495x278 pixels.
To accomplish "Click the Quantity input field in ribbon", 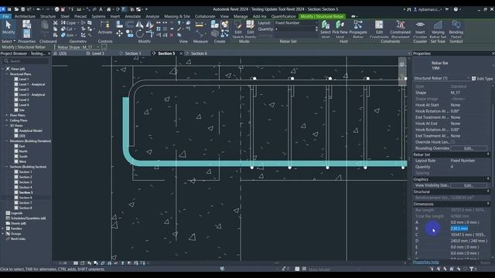I will coord(295,29).
